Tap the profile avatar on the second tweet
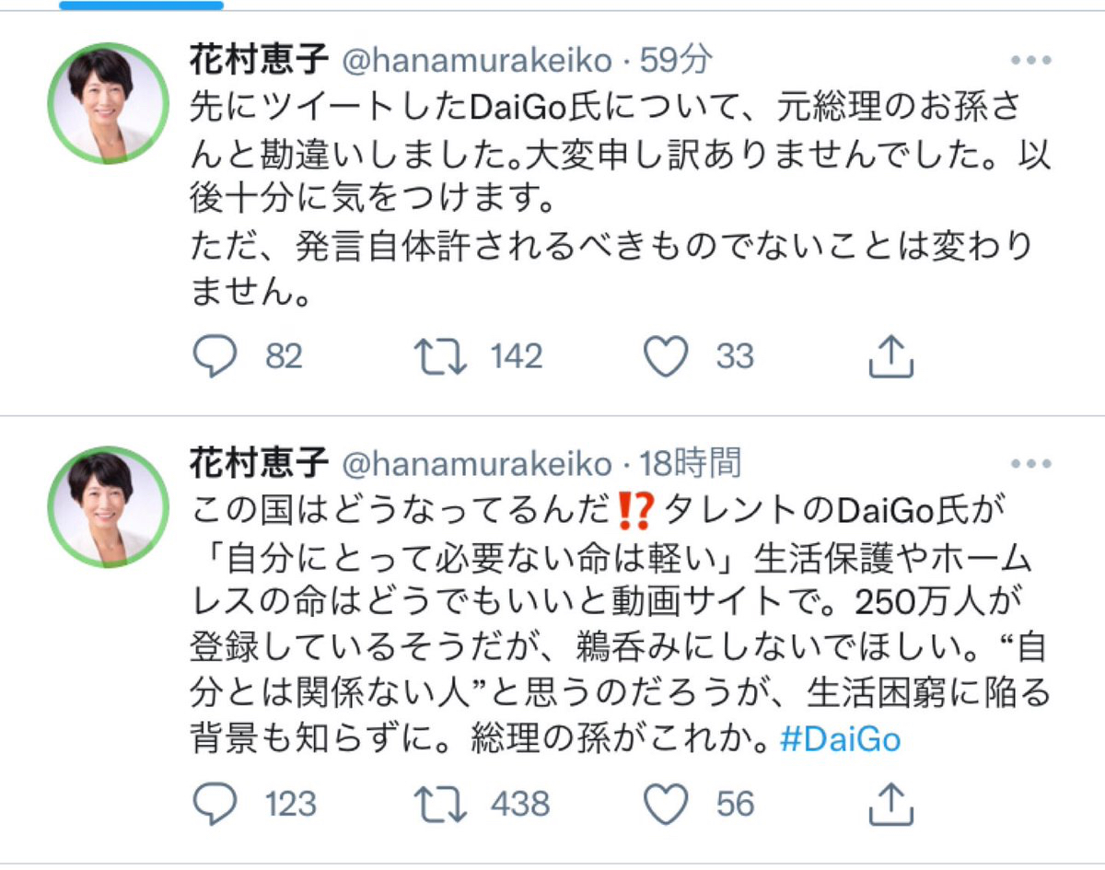This screenshot has width=1105, height=870. (x=108, y=505)
